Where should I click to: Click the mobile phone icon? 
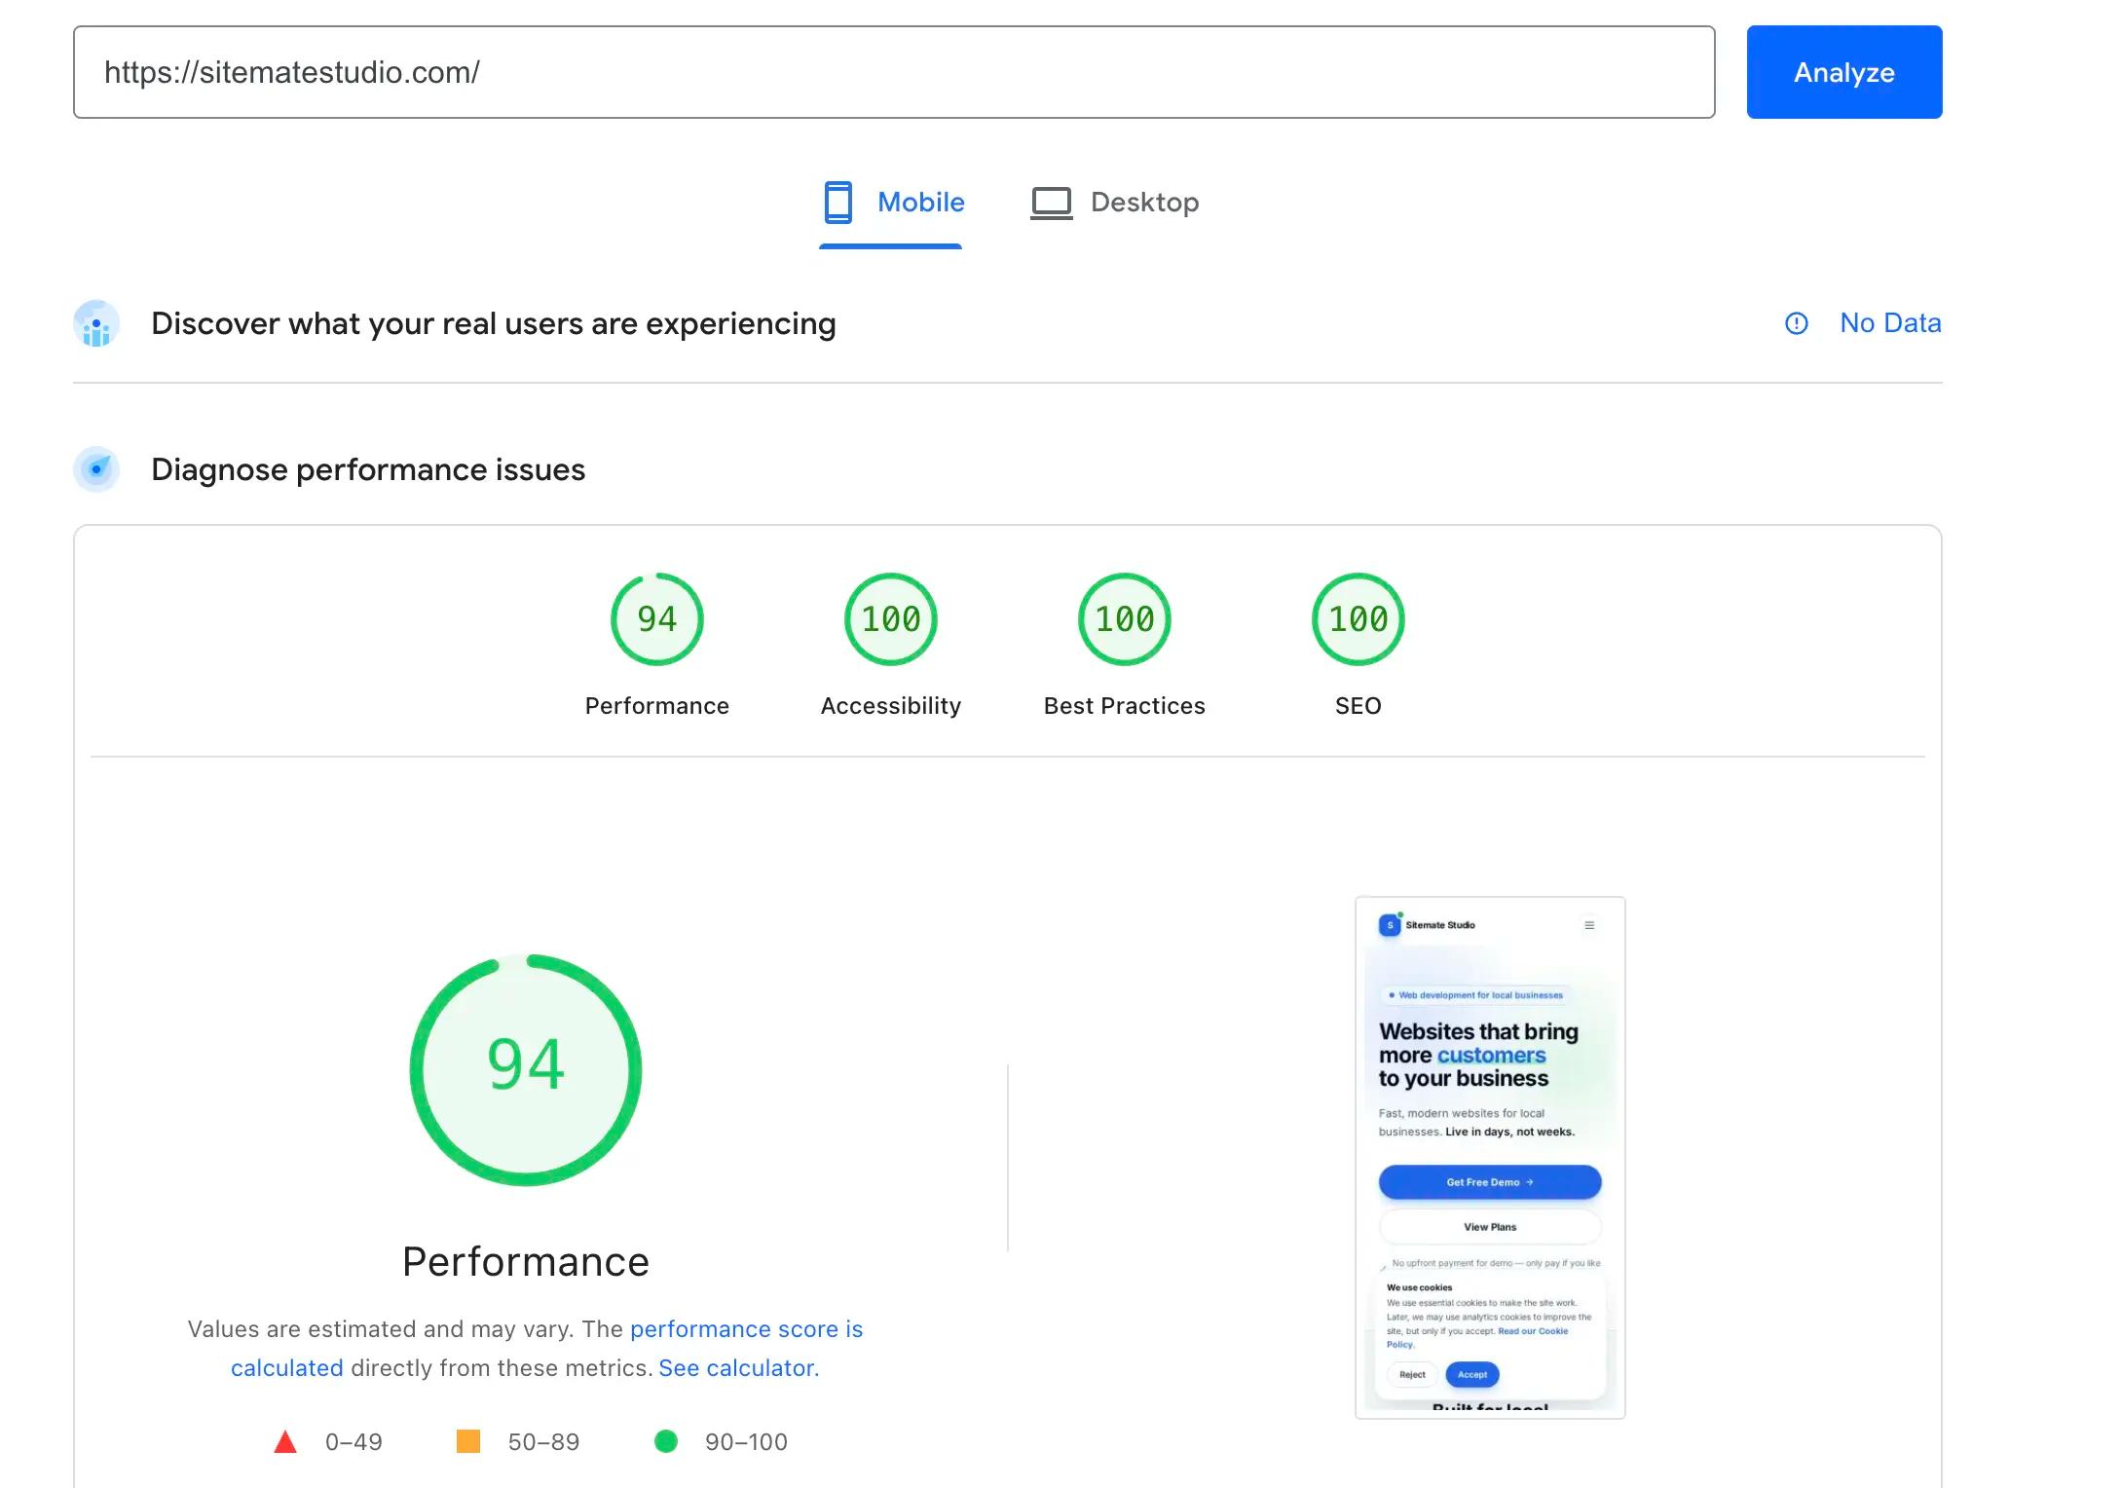coord(837,203)
